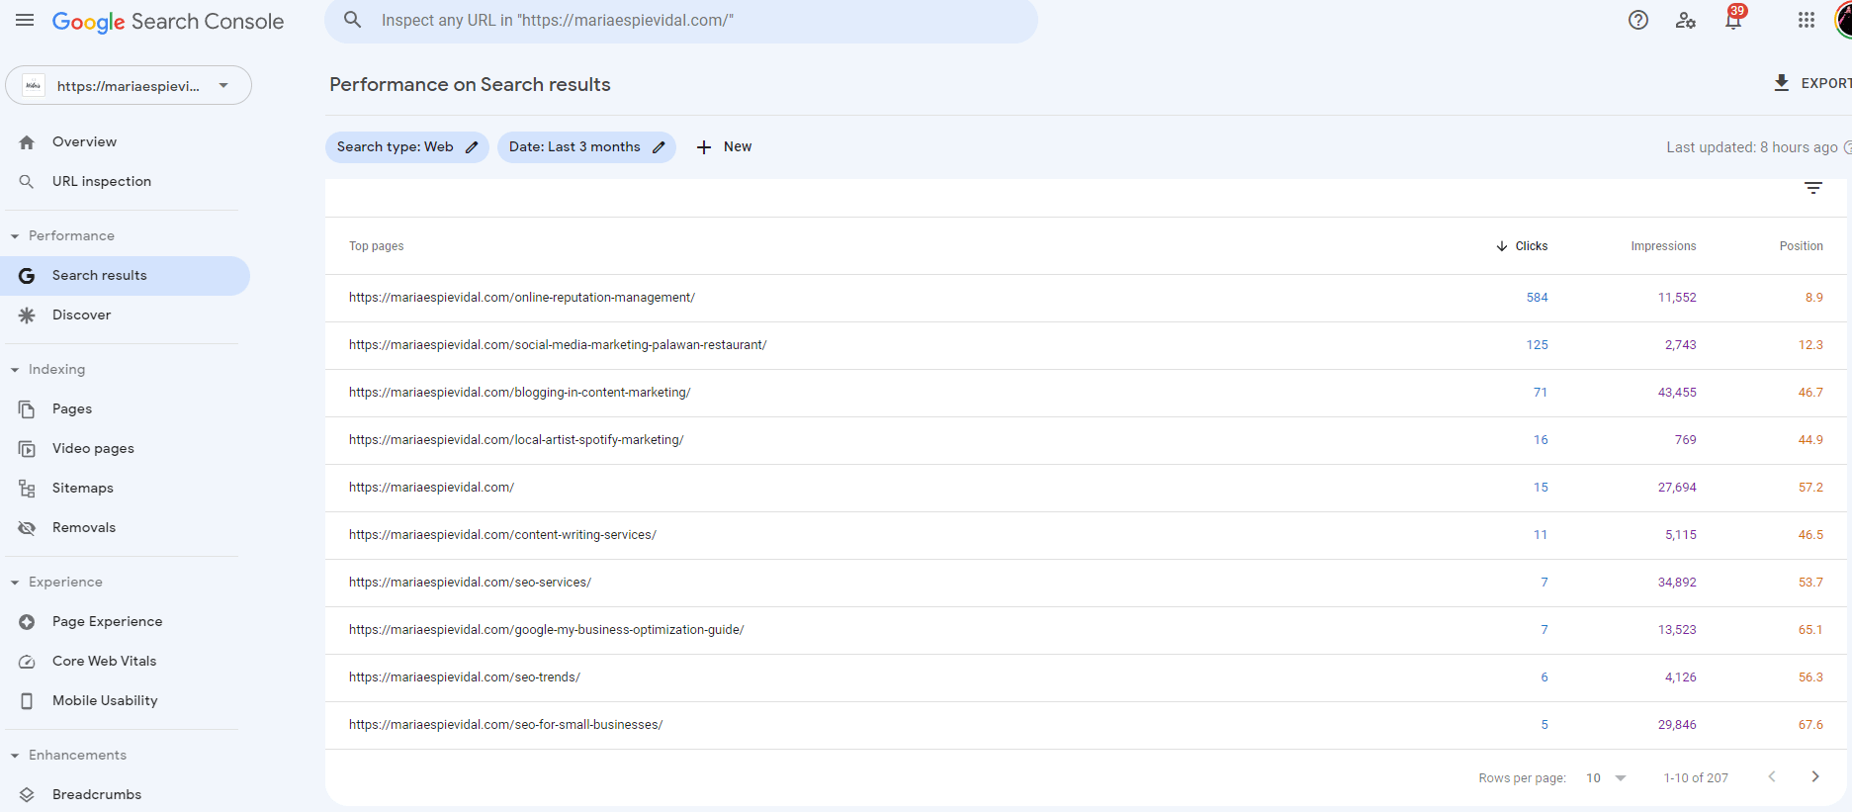Sort by Impressions column header
1852x812 pixels.
(1663, 246)
